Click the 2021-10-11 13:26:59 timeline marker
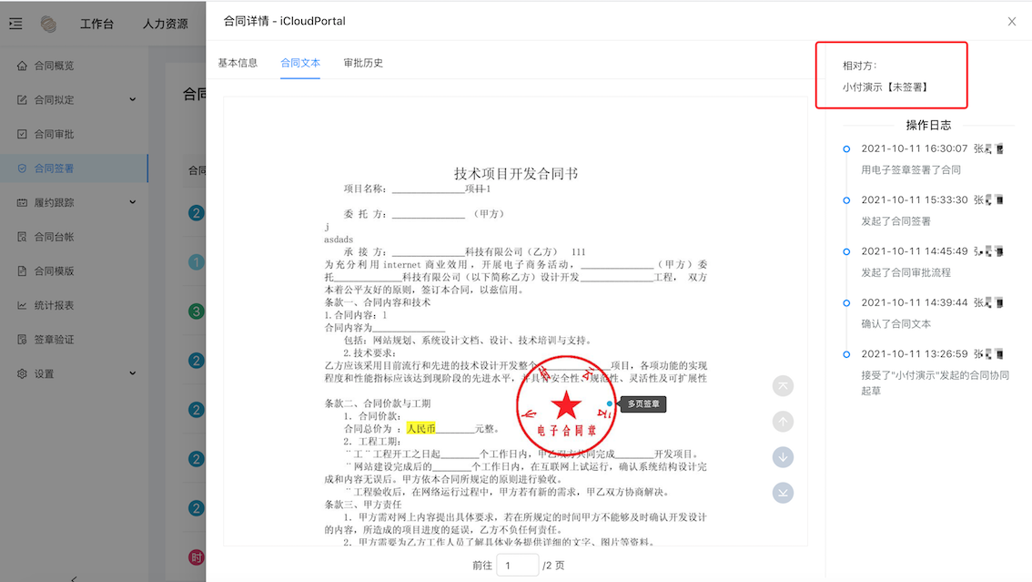 coord(846,354)
